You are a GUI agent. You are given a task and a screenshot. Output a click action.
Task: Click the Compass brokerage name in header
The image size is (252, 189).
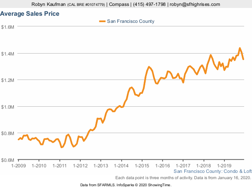[x=119, y=4]
